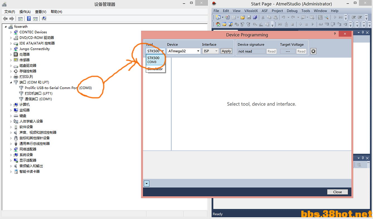This screenshot has height=219, width=373.
Task: Click Forward arrow in Device Manager toolbar
Action: (11, 19)
